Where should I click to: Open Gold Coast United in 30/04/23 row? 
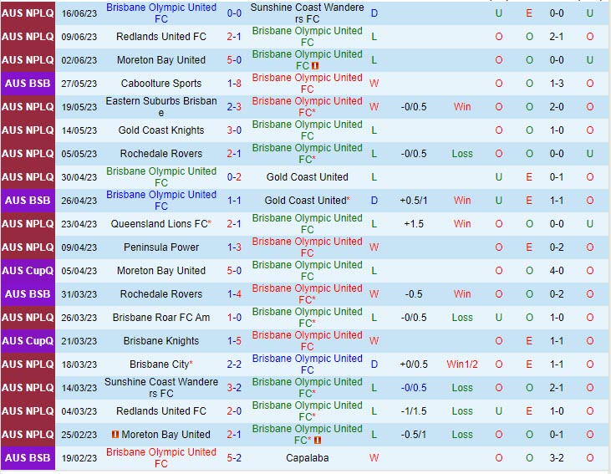point(307,177)
